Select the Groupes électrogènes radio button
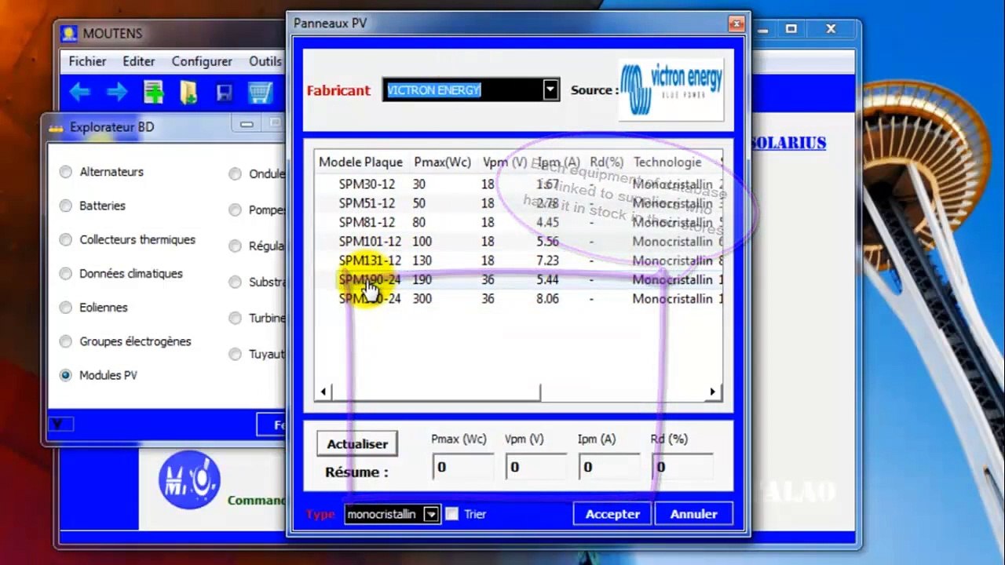 (65, 341)
